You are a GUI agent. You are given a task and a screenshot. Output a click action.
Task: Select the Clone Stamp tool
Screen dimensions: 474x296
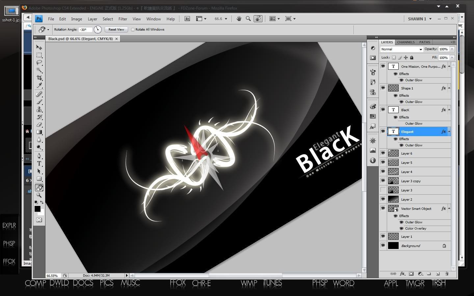(x=39, y=110)
